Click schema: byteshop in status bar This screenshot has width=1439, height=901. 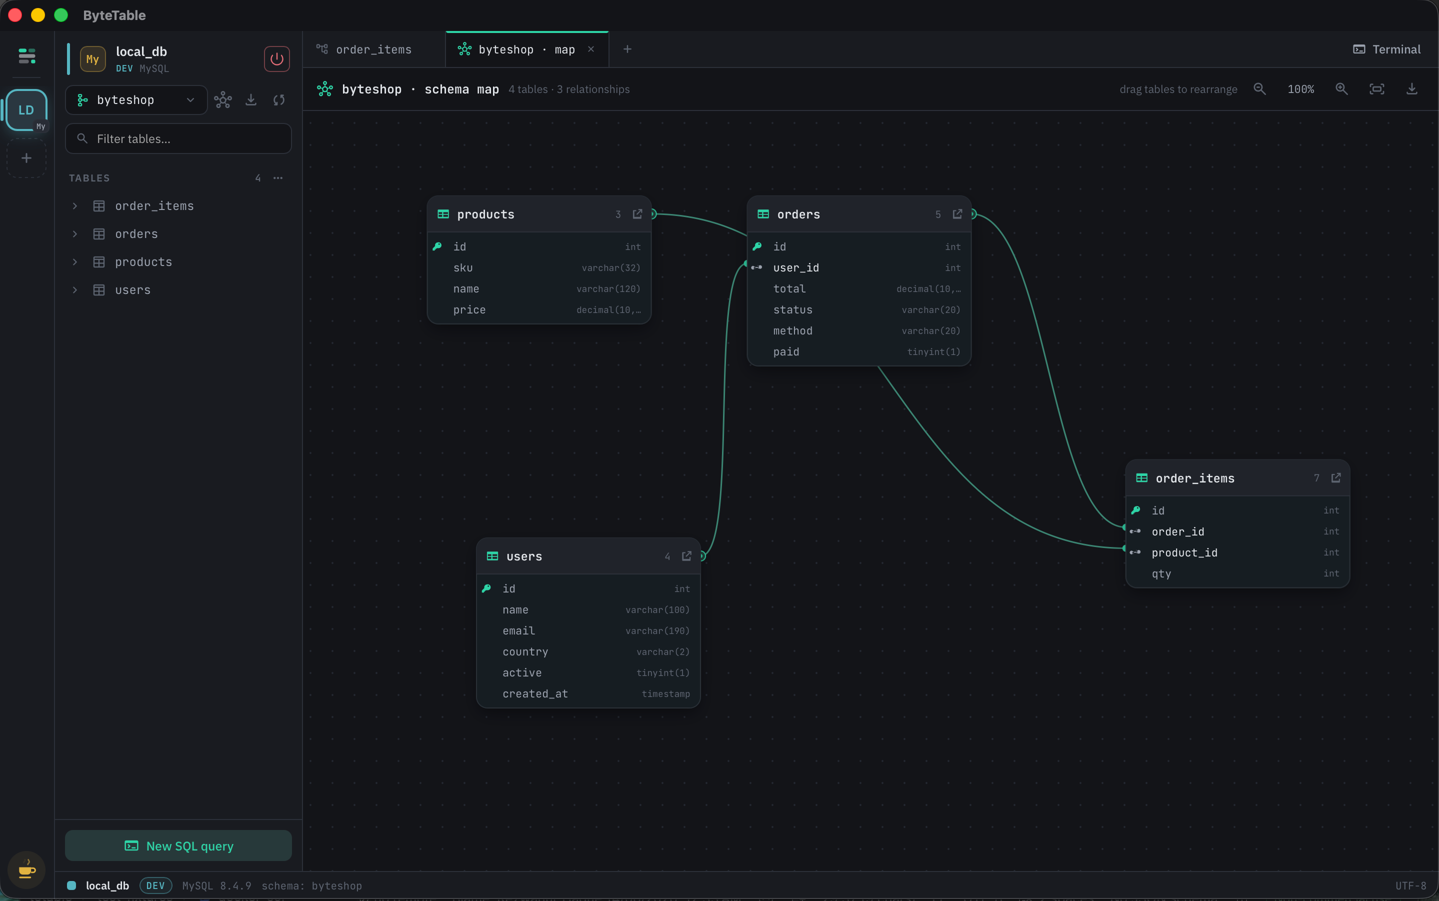(x=311, y=885)
